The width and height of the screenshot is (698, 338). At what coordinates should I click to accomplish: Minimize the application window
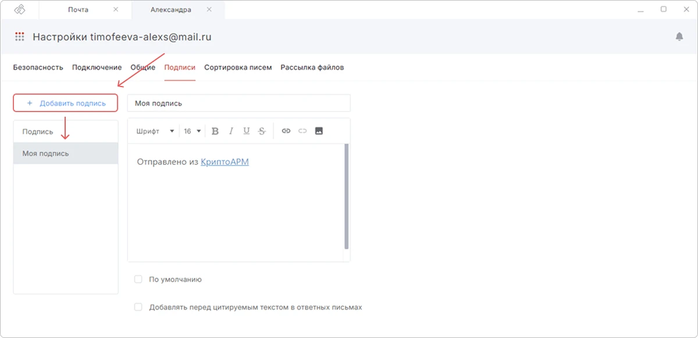coord(640,10)
